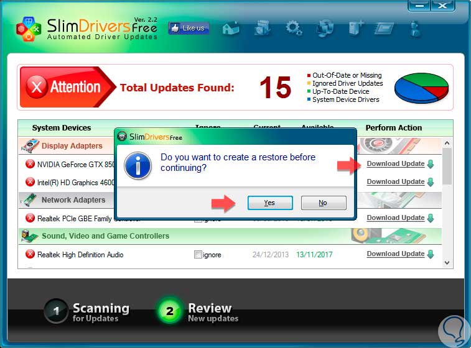The height and width of the screenshot is (348, 471).
Task: Click red X status icon for NVIDIA GeForce
Action: pos(30,164)
